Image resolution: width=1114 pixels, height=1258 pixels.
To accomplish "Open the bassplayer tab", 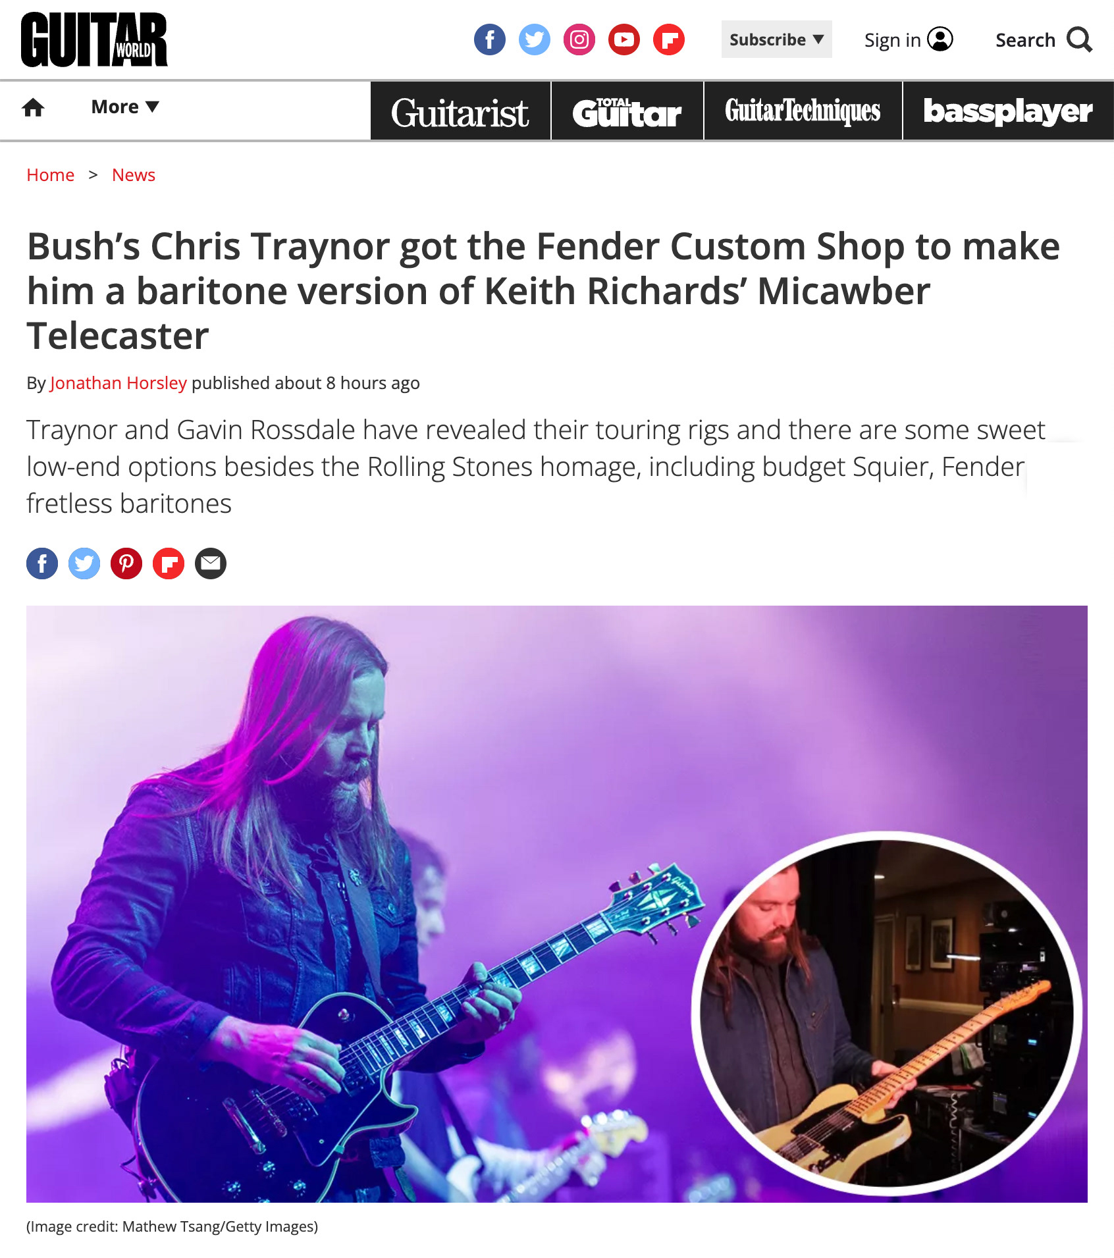I will point(1008,111).
